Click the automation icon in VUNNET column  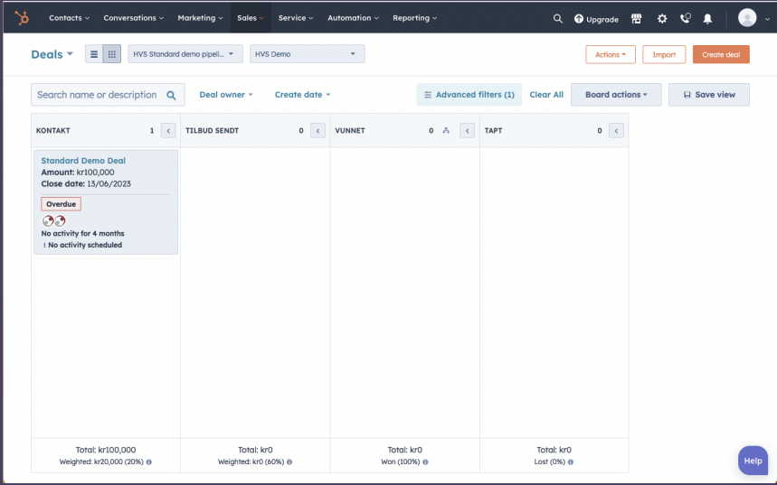point(446,131)
